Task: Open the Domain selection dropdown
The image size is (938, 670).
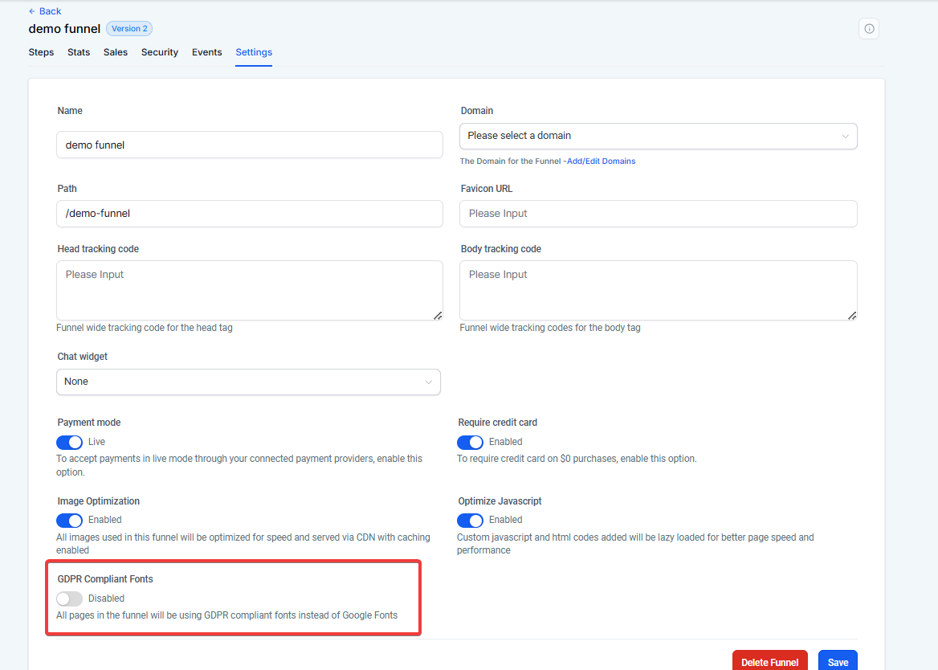Action: 658,136
